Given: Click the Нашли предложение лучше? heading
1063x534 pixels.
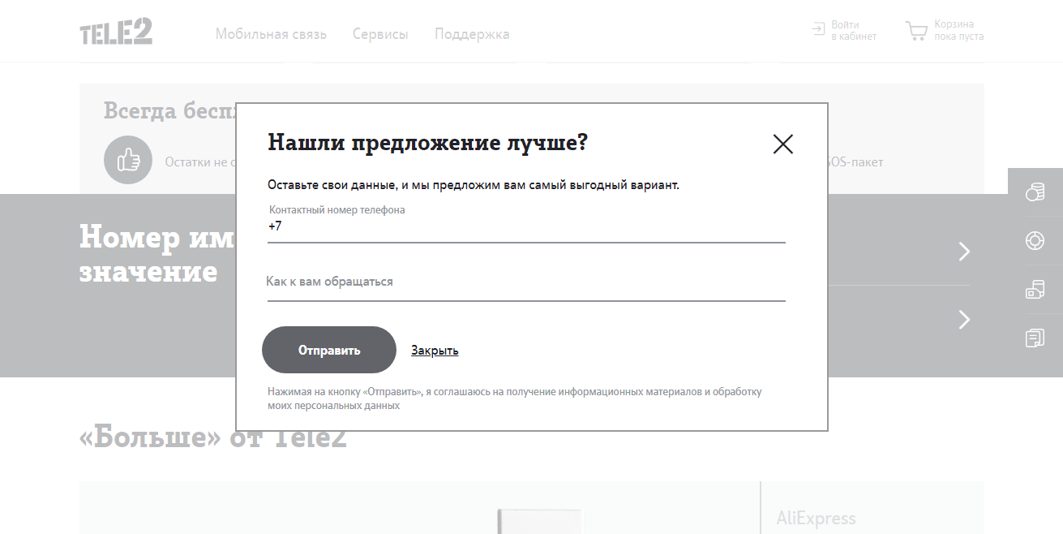Looking at the screenshot, I should [427, 143].
